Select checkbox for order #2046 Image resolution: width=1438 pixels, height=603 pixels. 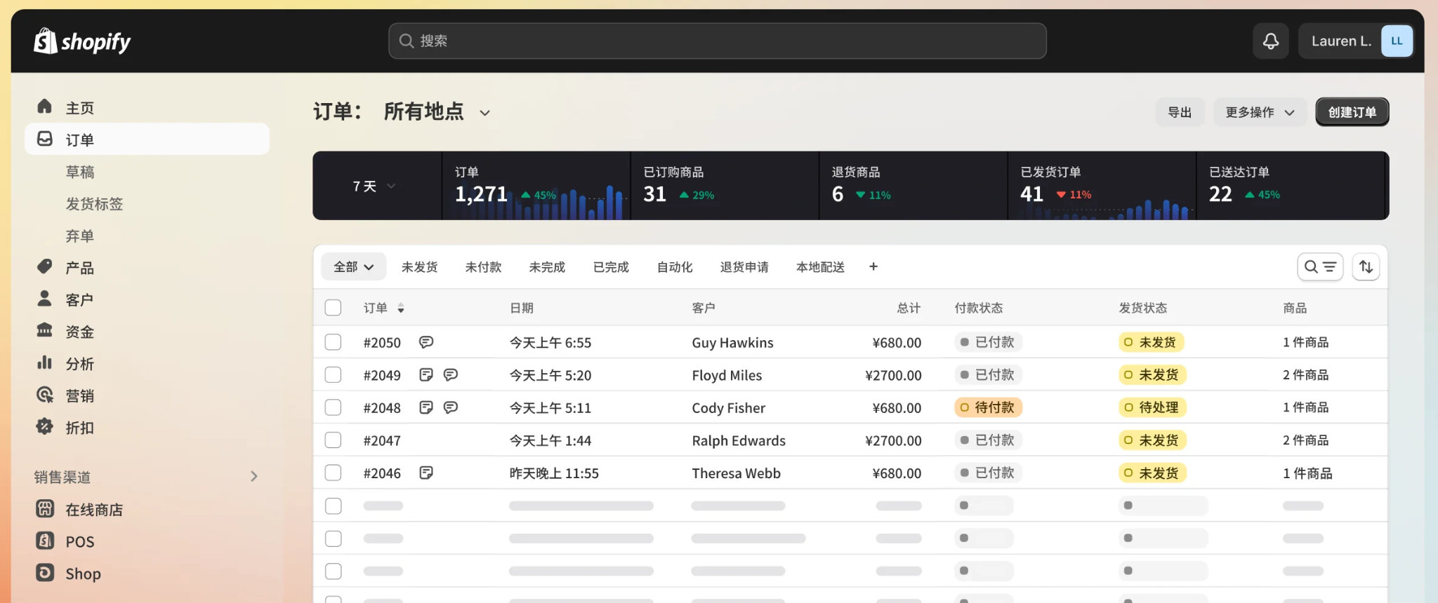pyautogui.click(x=334, y=473)
